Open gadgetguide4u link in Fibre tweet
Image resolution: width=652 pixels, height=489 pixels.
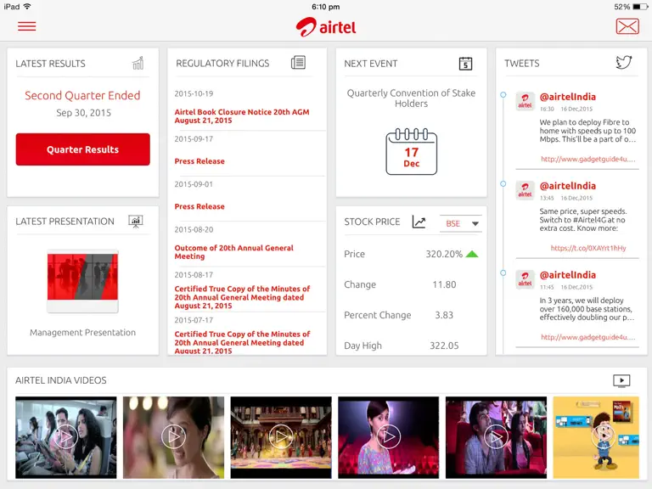click(588, 159)
